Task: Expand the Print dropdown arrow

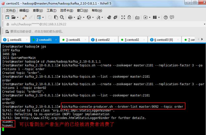Action: point(74,17)
